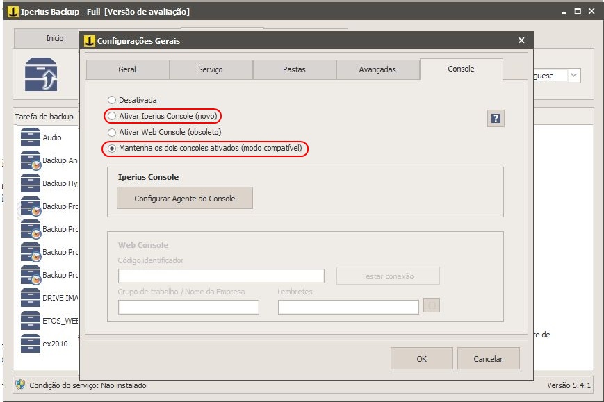Switch to the Console tab
The height and width of the screenshot is (402, 604).
(x=461, y=69)
